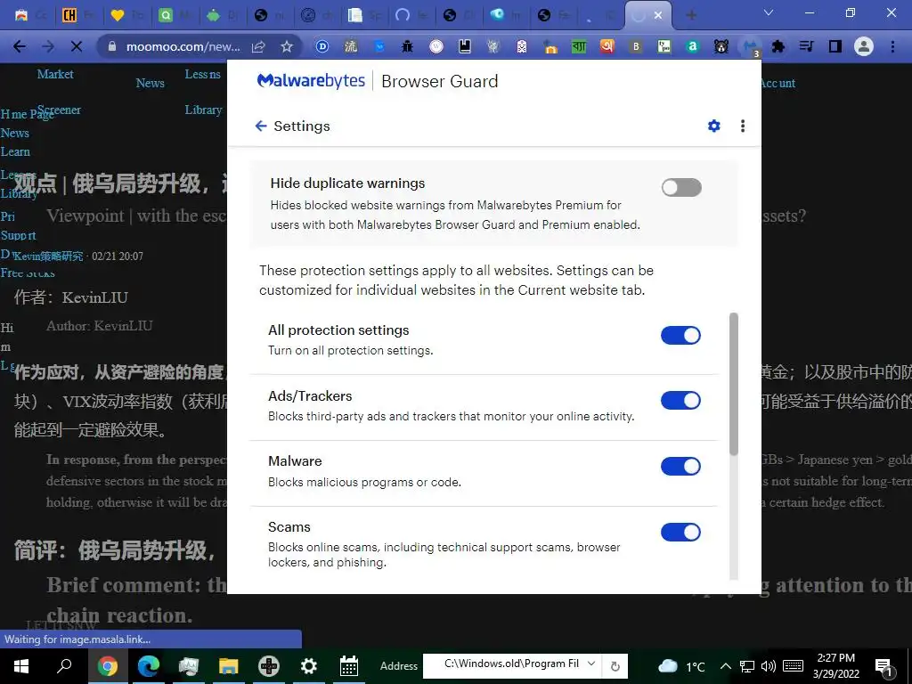Open Microsoft Edge from taskbar
The image size is (912, 684).
point(149,666)
